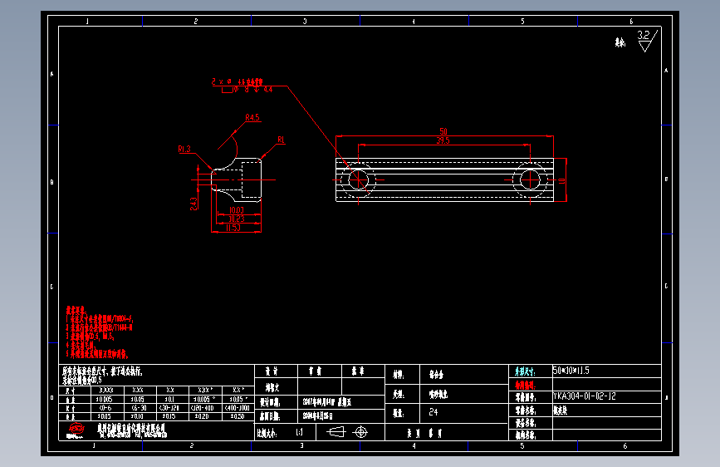Click the 10.00 width dimension text
Image resolution: width=720 pixels, height=467 pixels.
tap(237, 210)
